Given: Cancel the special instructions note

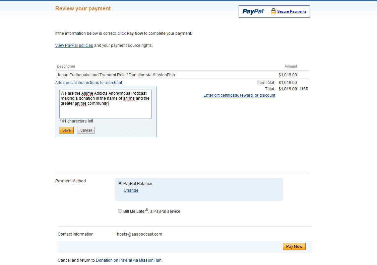Looking at the screenshot, I should point(86,130).
